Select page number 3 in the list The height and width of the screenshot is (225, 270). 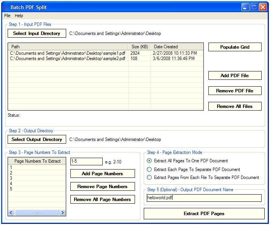[37, 178]
